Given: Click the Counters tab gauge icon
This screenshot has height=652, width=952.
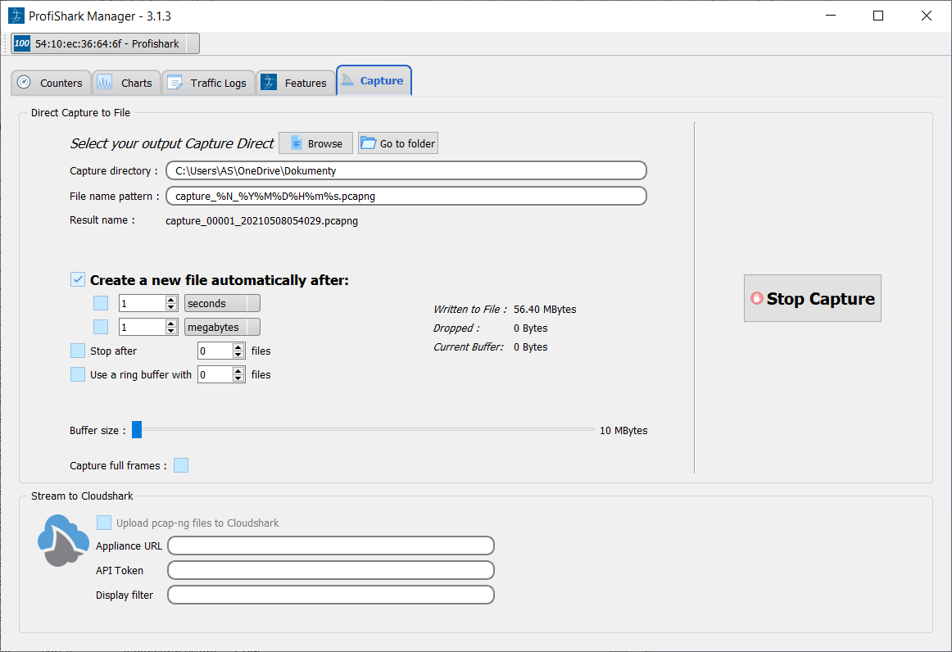Looking at the screenshot, I should pyautogui.click(x=25, y=83).
